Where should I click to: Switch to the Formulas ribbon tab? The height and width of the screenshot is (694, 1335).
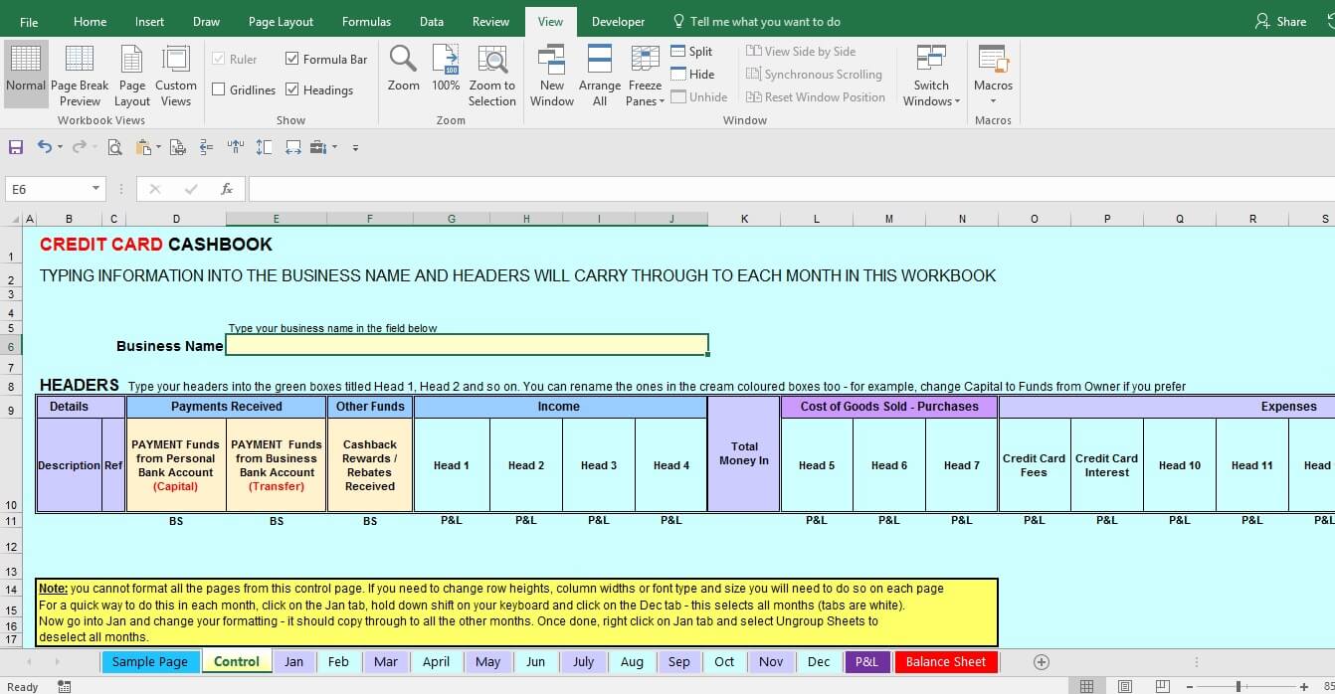tap(366, 21)
